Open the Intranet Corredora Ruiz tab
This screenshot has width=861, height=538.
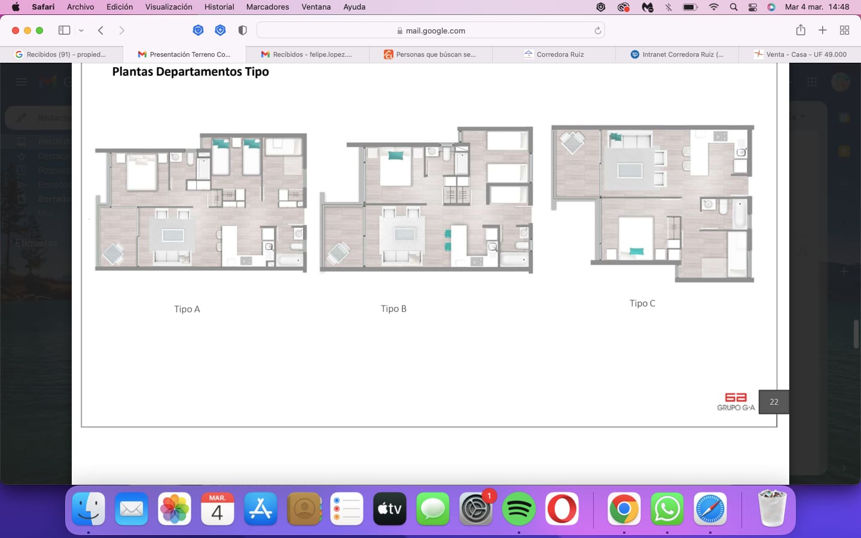point(677,54)
